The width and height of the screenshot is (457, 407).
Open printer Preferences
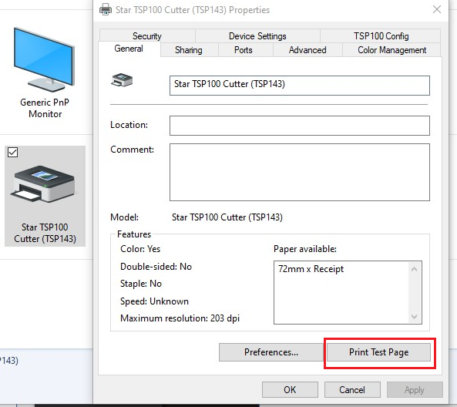tap(271, 352)
